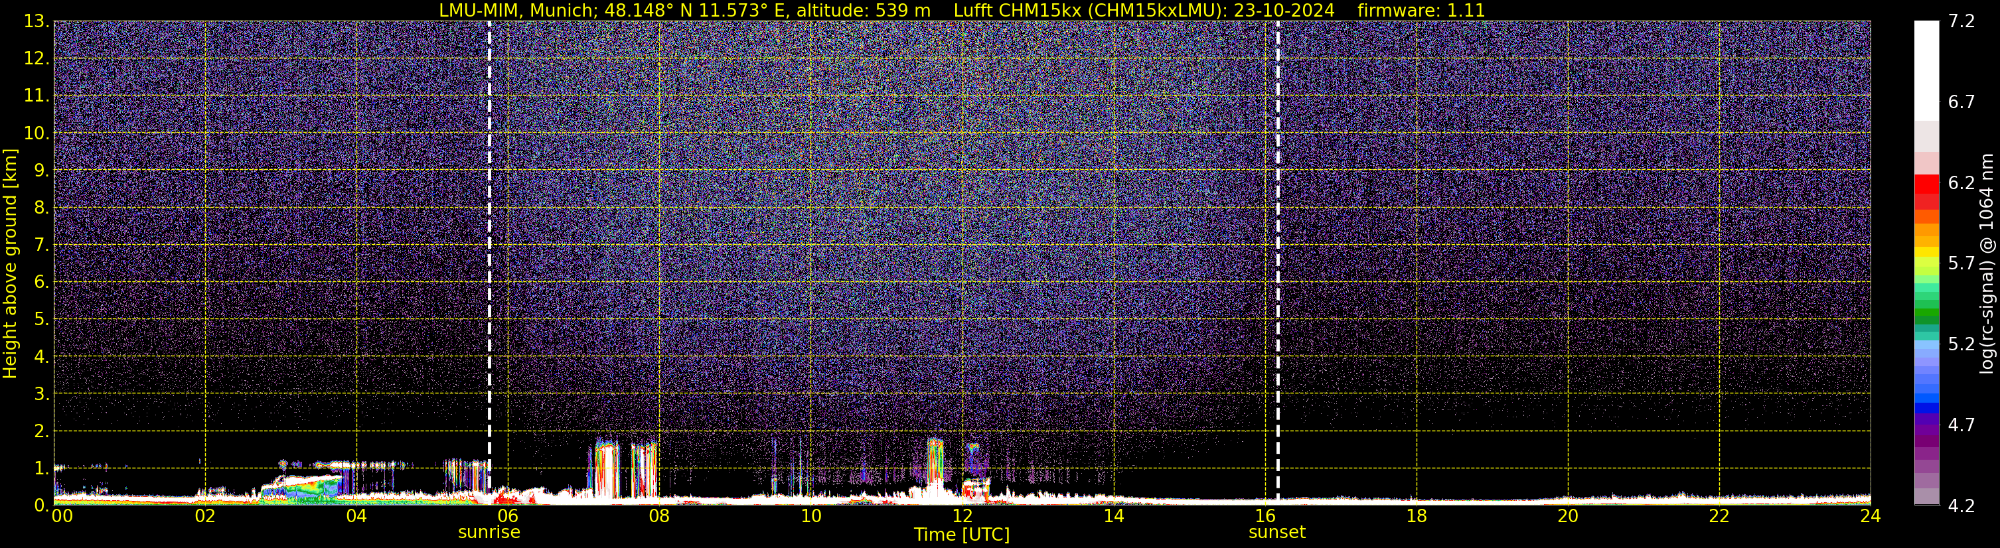Click the height tick label '3.'

[x=41, y=393]
